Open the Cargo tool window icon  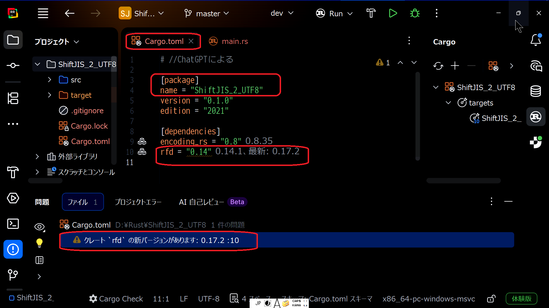pyautogui.click(x=536, y=117)
